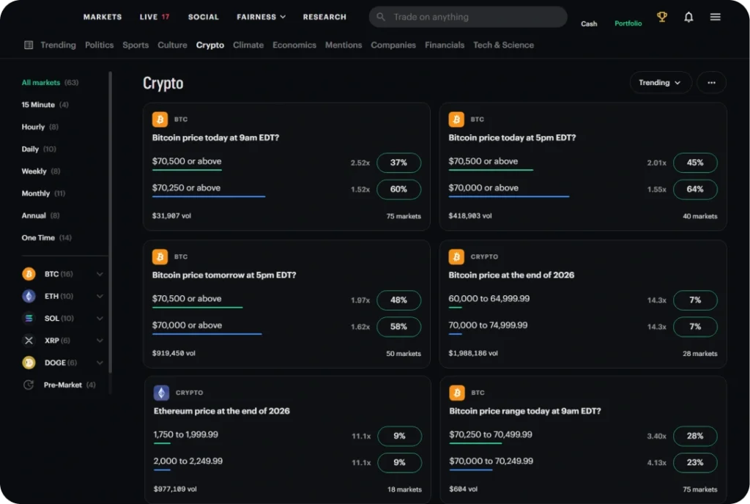The width and height of the screenshot is (750, 504).
Task: Open the Live 17 section
Action: click(154, 17)
